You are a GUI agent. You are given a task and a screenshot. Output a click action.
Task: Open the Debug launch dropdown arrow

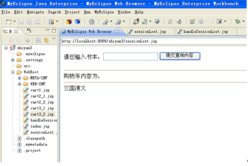(111, 21)
